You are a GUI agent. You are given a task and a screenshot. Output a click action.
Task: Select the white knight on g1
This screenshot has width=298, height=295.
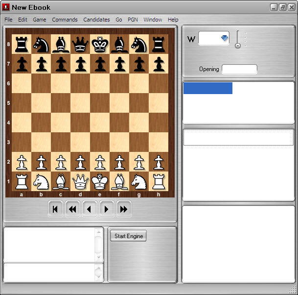pos(139,181)
